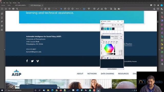The width and height of the screenshot is (164, 92).
Task: Click the ABOUT navigation link
Action: (80, 74)
